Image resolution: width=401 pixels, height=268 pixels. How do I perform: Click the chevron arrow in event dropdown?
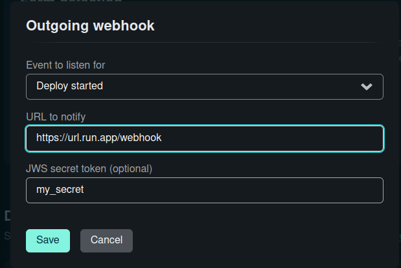pos(367,87)
